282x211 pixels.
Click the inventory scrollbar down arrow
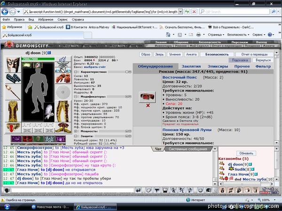coord(276,143)
